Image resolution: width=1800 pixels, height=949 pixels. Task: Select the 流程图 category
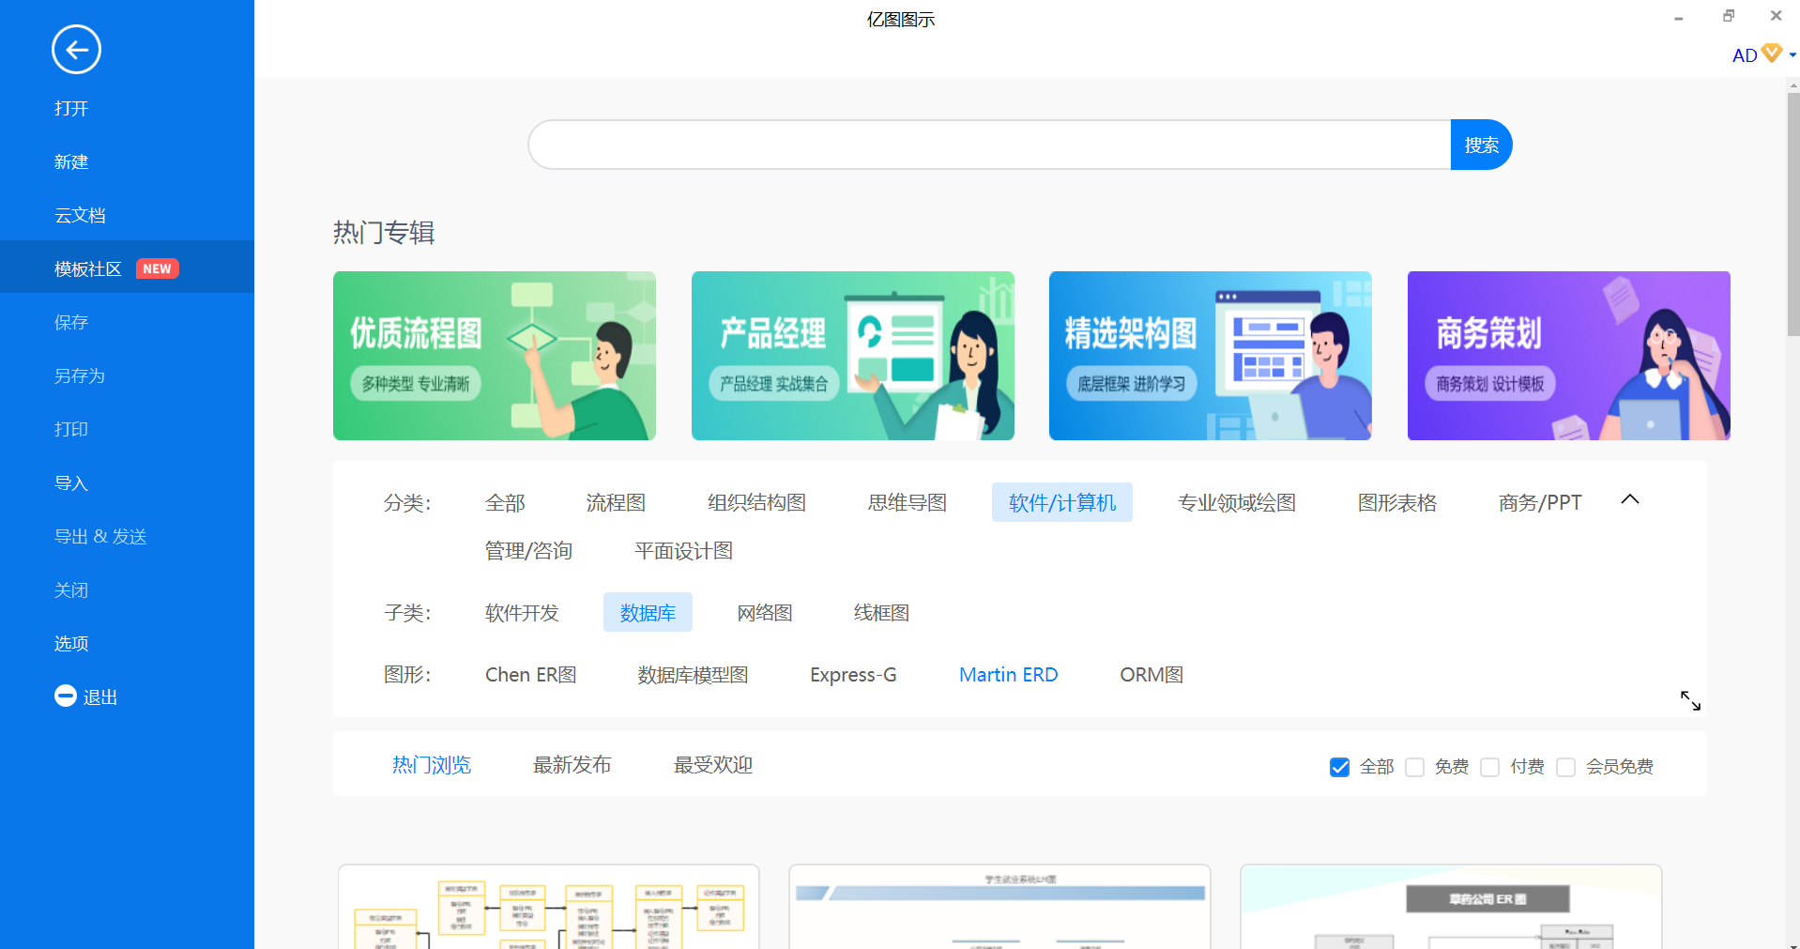click(616, 503)
